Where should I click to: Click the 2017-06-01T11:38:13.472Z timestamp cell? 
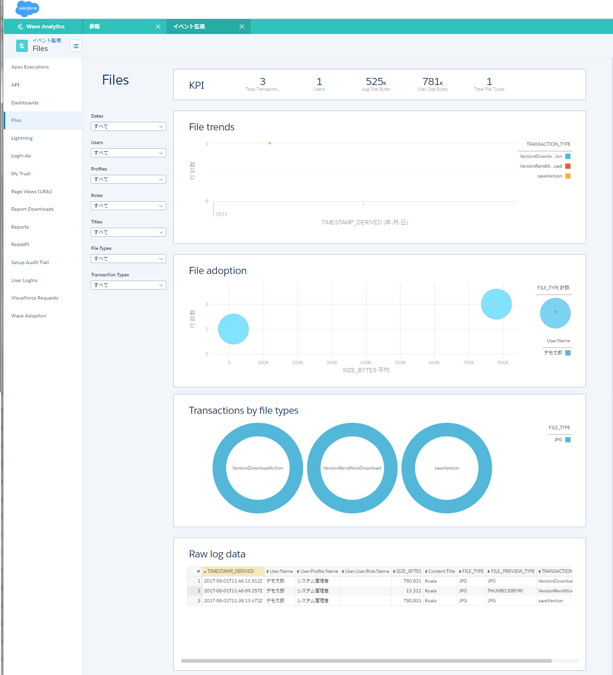click(x=233, y=601)
